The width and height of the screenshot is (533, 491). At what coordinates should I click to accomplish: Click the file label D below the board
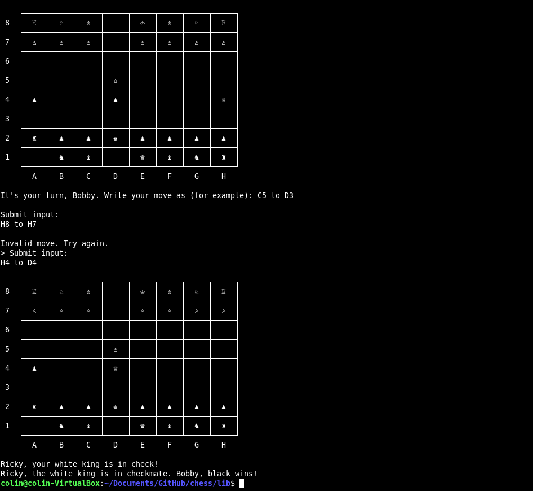coord(115,445)
